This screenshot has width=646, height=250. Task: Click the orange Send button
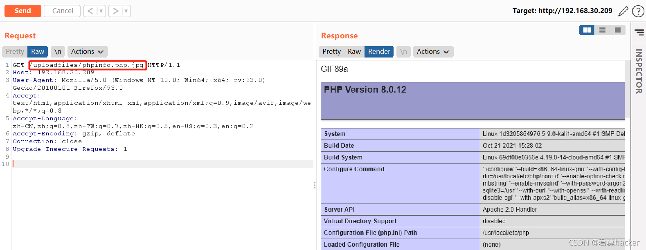pyautogui.click(x=23, y=11)
